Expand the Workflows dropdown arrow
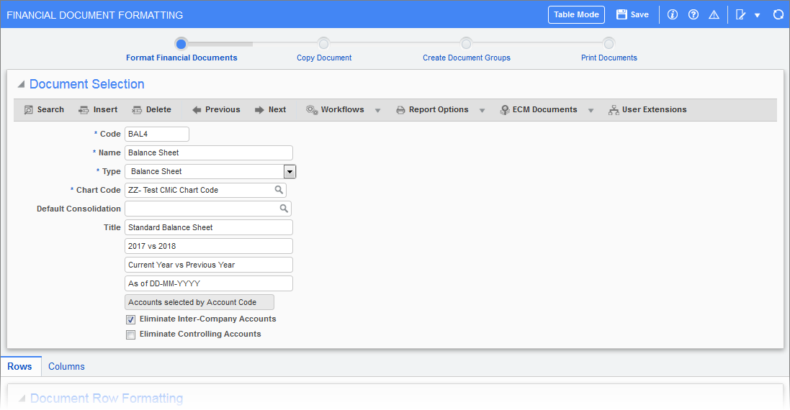 tap(377, 110)
